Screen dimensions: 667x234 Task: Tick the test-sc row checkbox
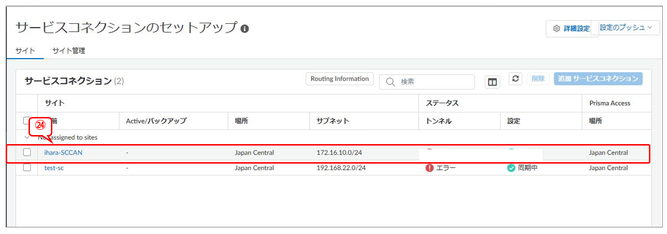point(27,168)
